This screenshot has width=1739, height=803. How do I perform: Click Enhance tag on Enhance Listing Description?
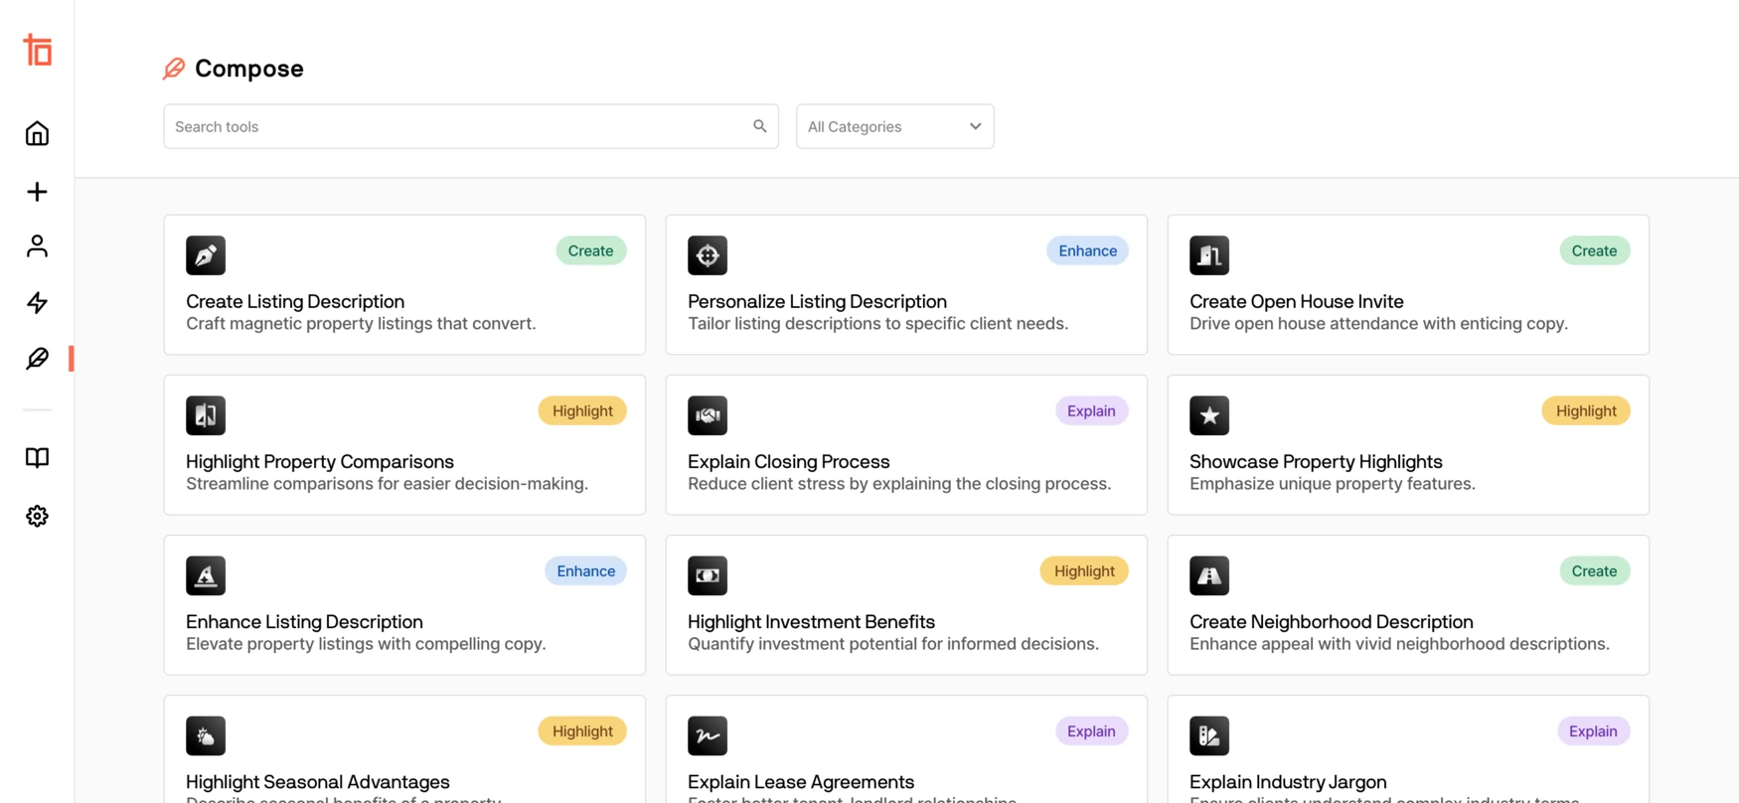pyautogui.click(x=585, y=570)
